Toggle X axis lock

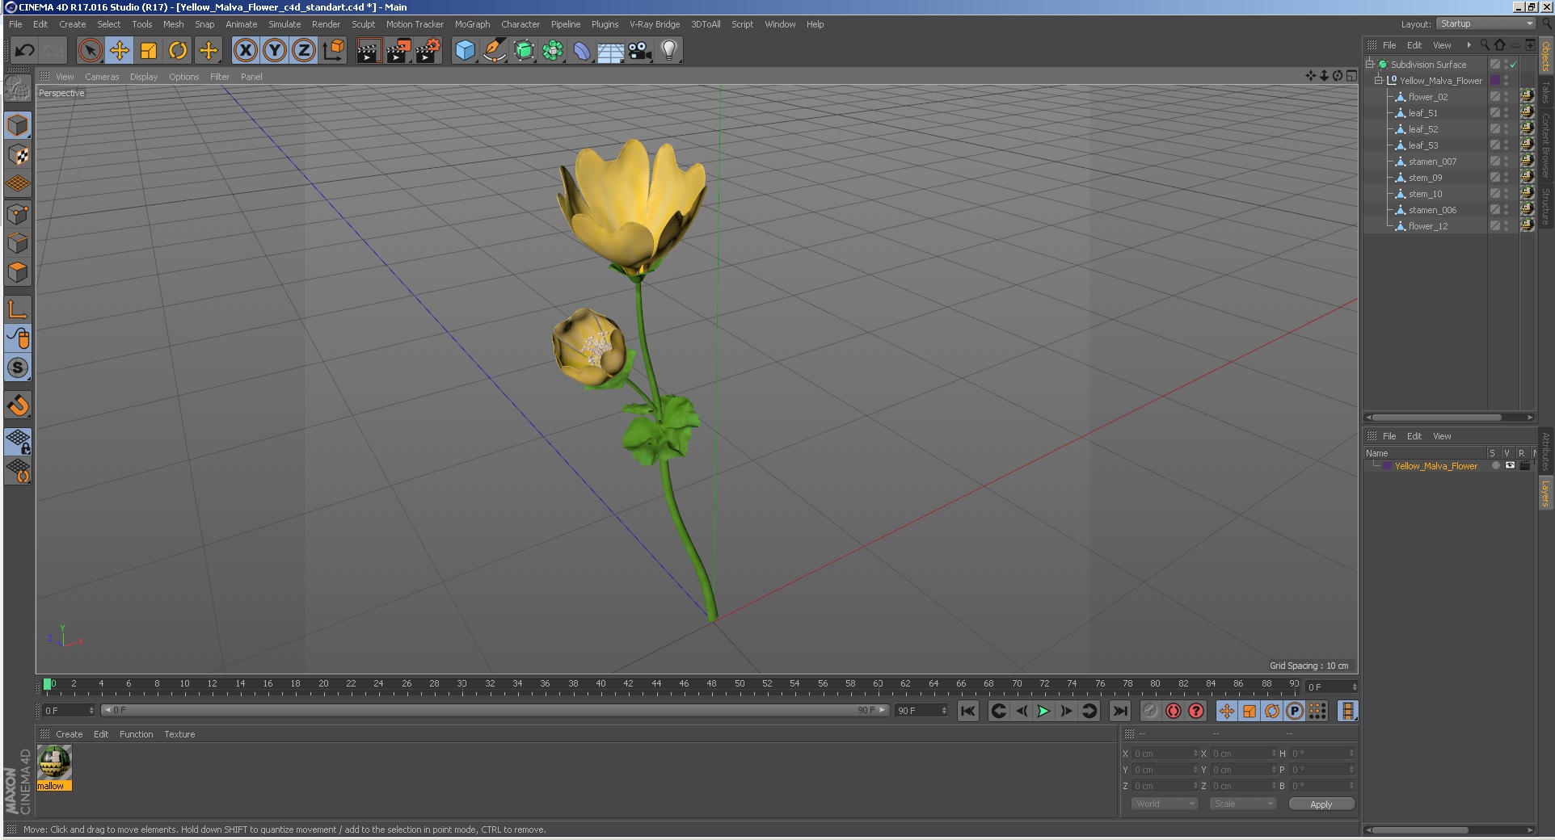246,51
